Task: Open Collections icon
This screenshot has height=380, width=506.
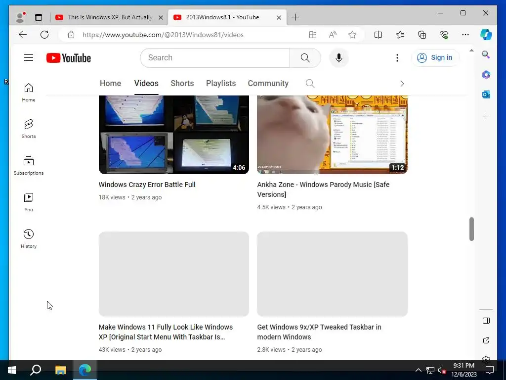Action: 422,35
